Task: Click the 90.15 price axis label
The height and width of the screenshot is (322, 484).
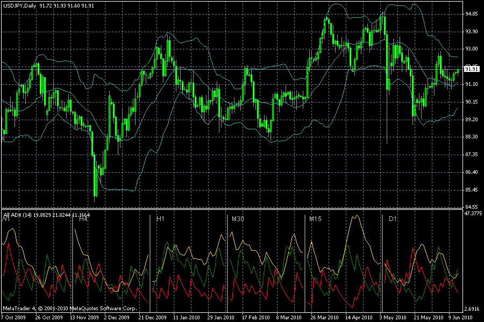Action: click(x=471, y=101)
